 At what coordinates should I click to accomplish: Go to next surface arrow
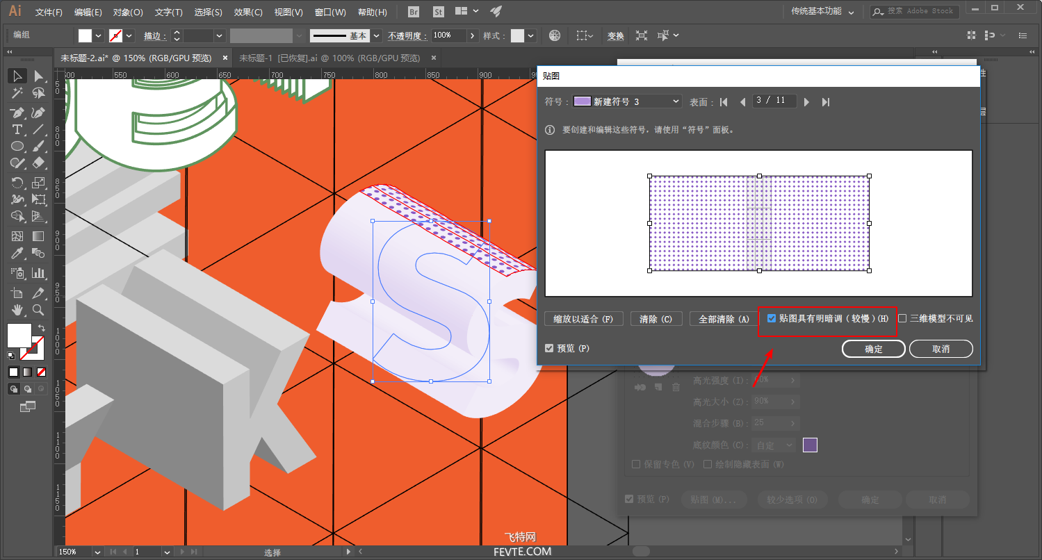[x=806, y=102]
